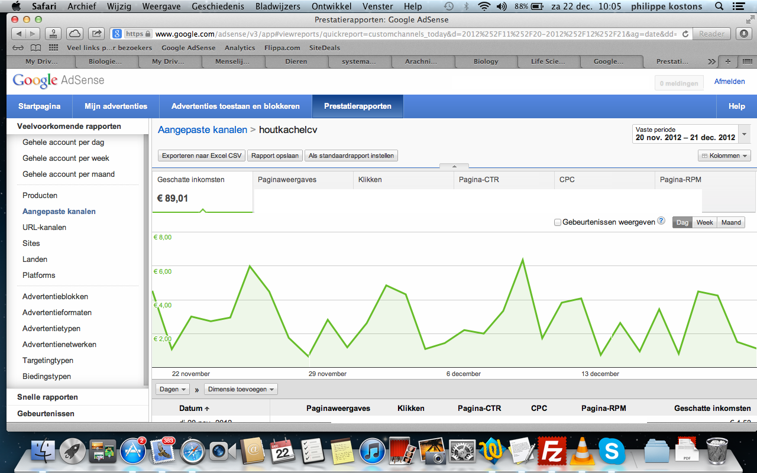The image size is (757, 473).
Task: Show Bookmarks with open book icon
Action: (x=36, y=48)
